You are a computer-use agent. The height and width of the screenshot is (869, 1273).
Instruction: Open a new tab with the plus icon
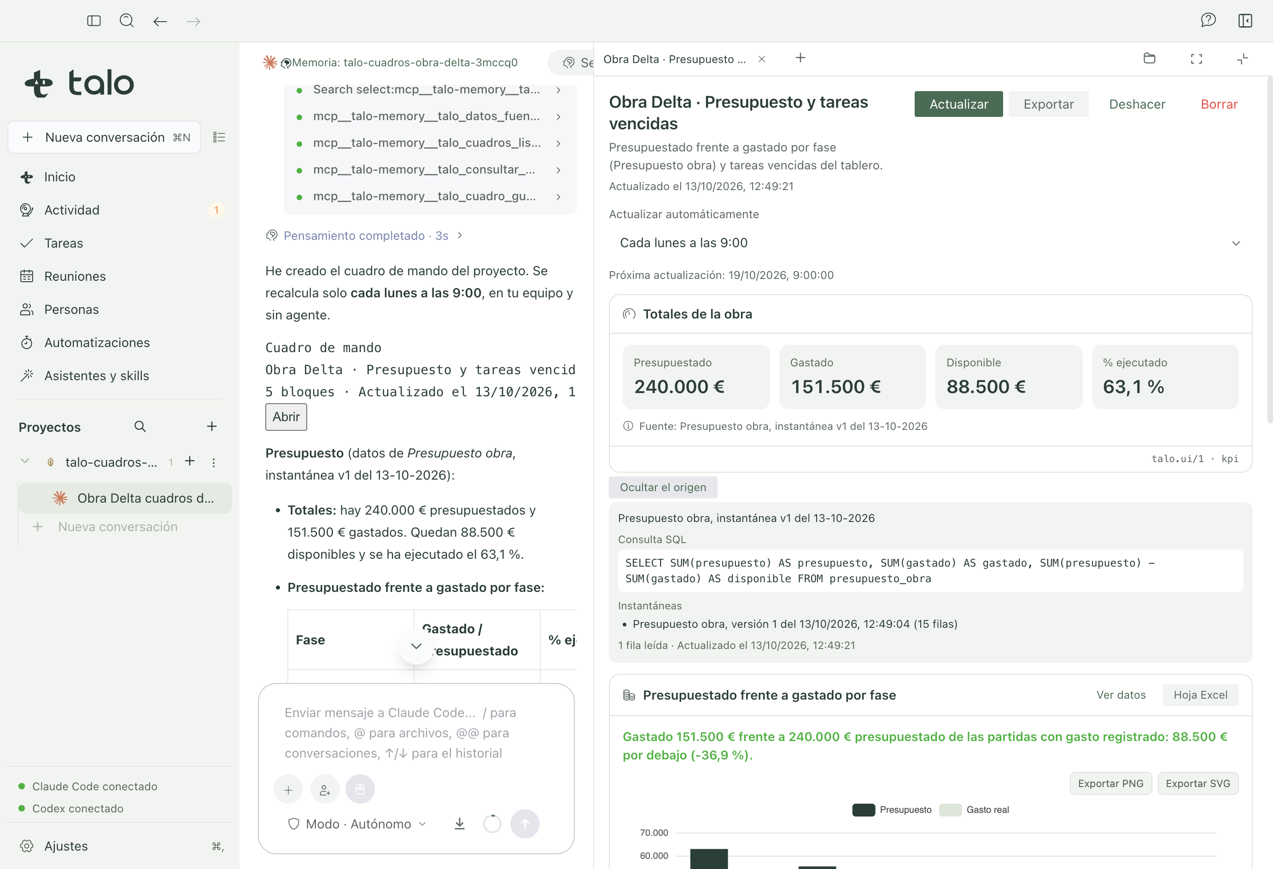point(800,58)
